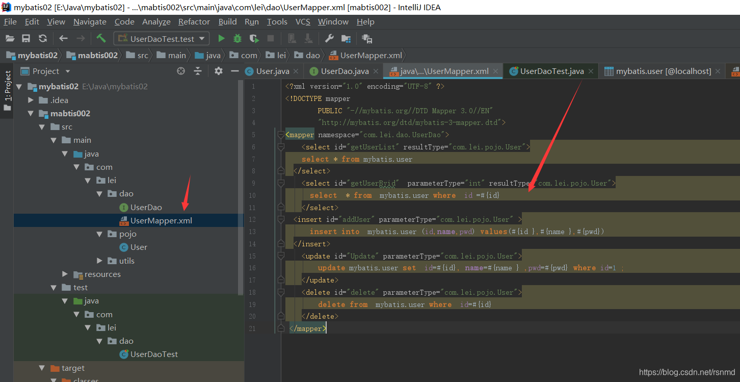Close the UserMapper.xml editor tab
This screenshot has width=740, height=382.
point(496,72)
